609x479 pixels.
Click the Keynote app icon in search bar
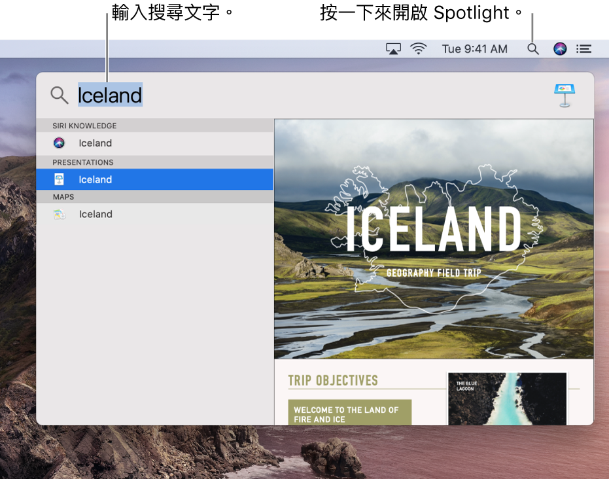(565, 95)
